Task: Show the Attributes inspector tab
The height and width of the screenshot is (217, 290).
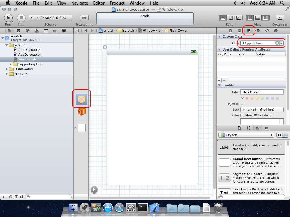Action: click(258, 31)
